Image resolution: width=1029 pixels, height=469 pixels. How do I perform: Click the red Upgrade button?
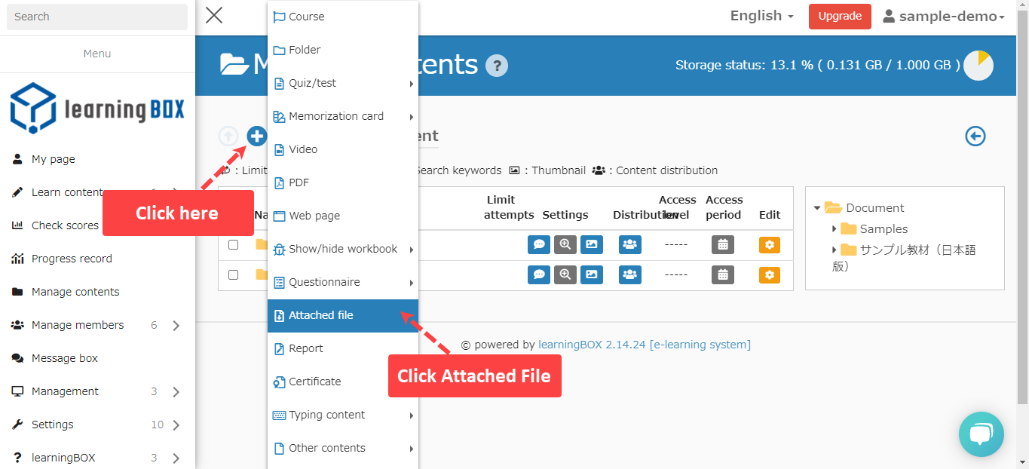pos(840,16)
